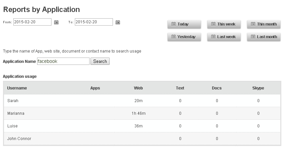Click the calendar icon on Last month button
Image resolution: width=285 pixels, height=151 pixels.
coord(253,37)
